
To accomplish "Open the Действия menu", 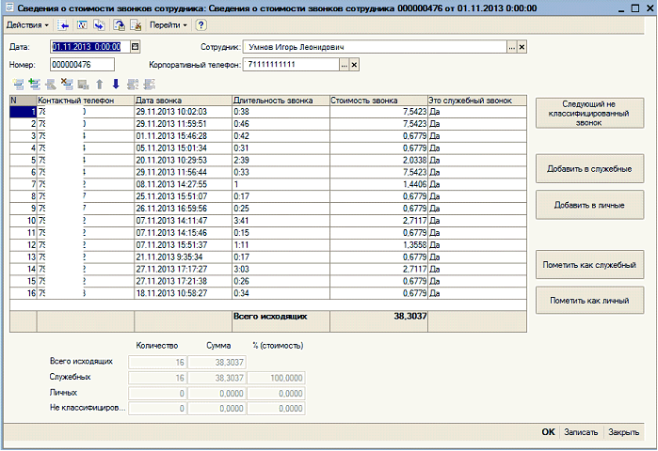I will (27, 25).
